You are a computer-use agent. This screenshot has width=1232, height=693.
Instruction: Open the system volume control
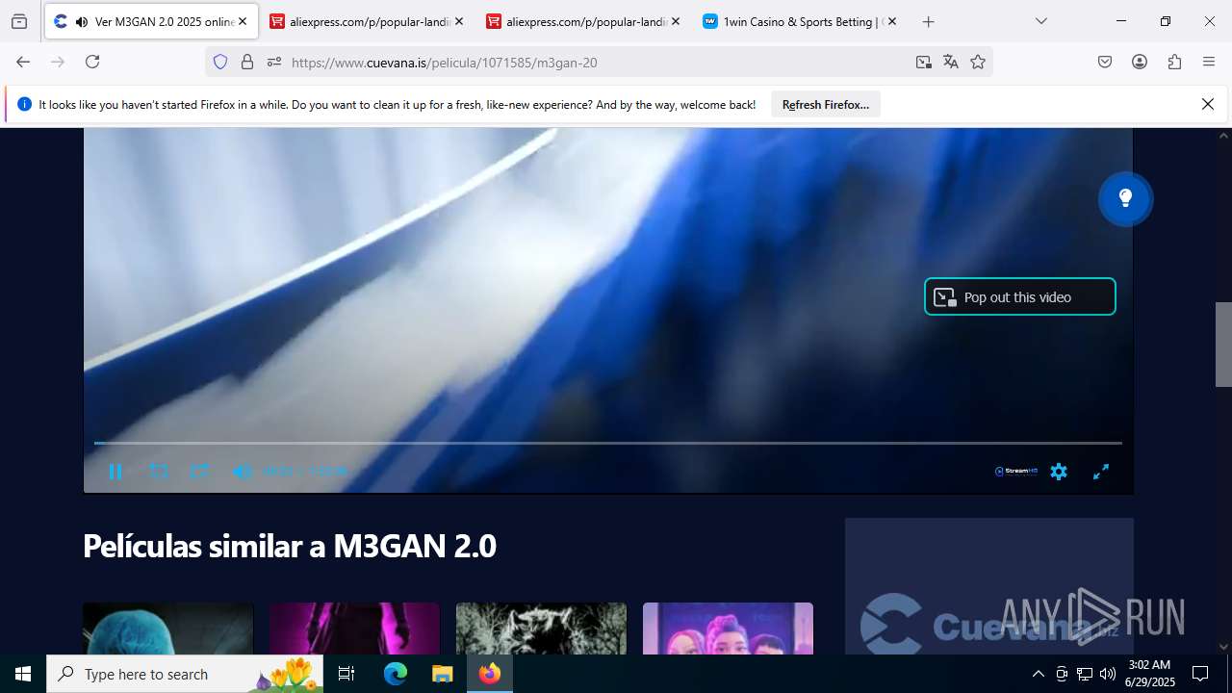coord(1108,674)
